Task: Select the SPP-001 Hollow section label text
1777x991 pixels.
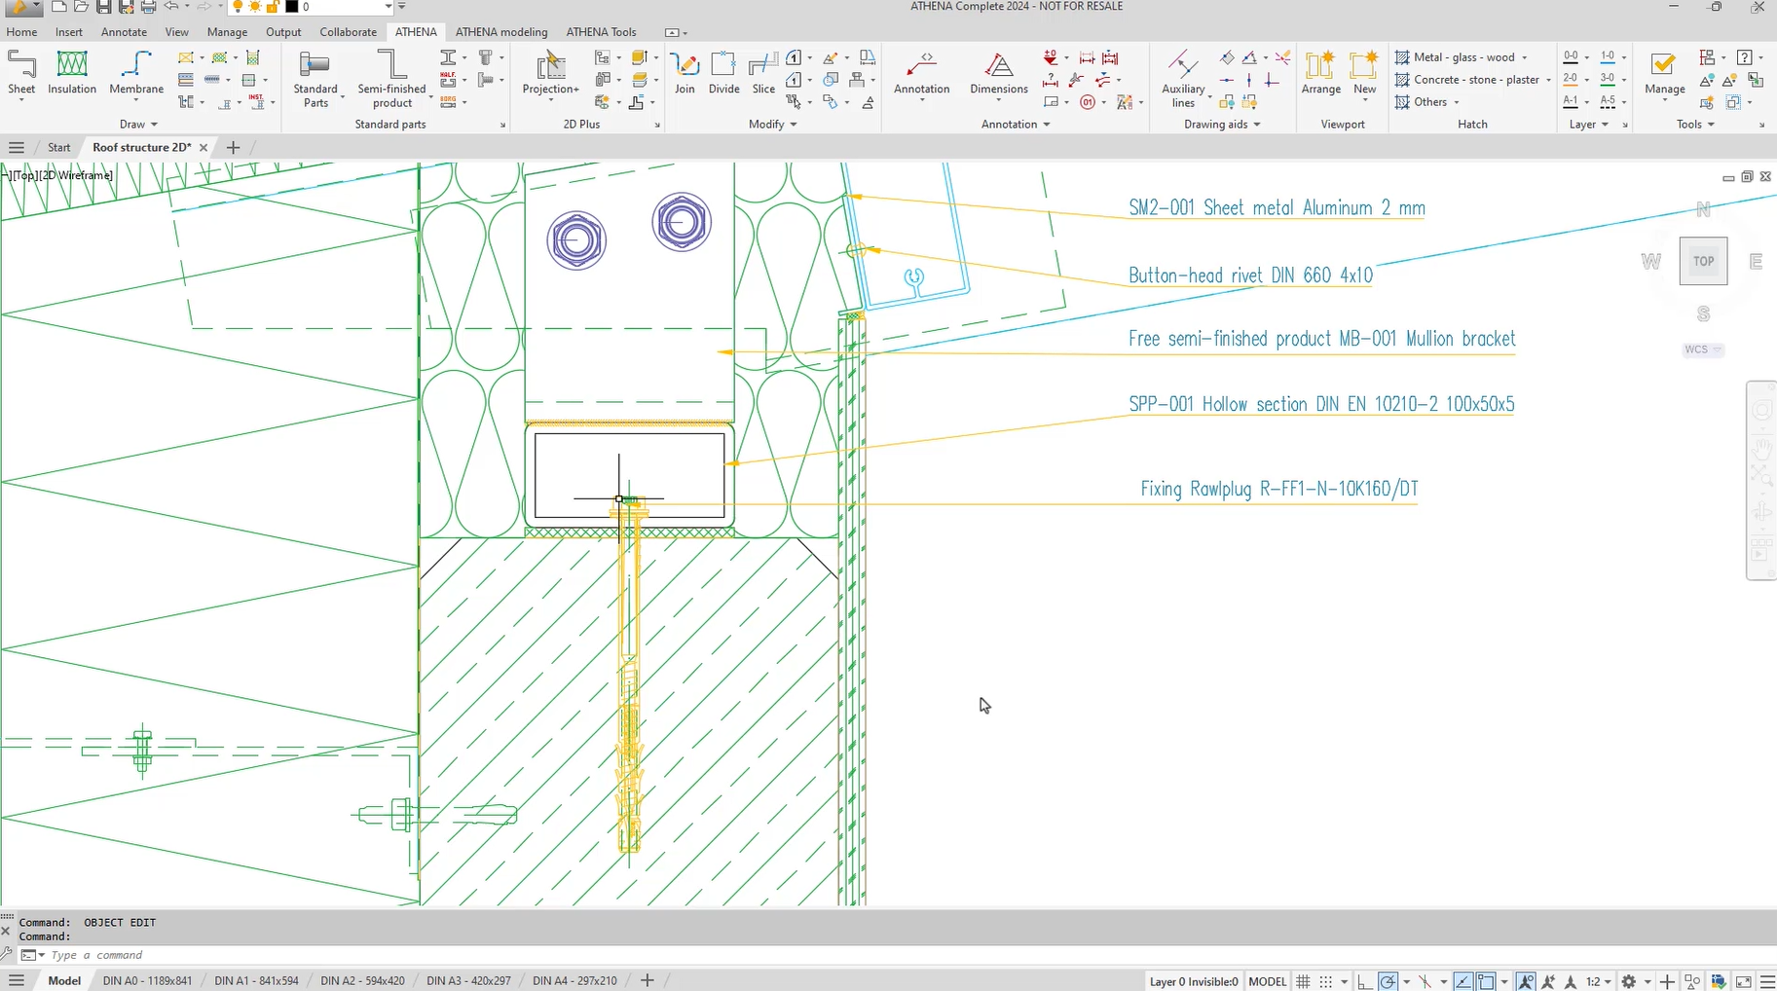Action: (1321, 404)
